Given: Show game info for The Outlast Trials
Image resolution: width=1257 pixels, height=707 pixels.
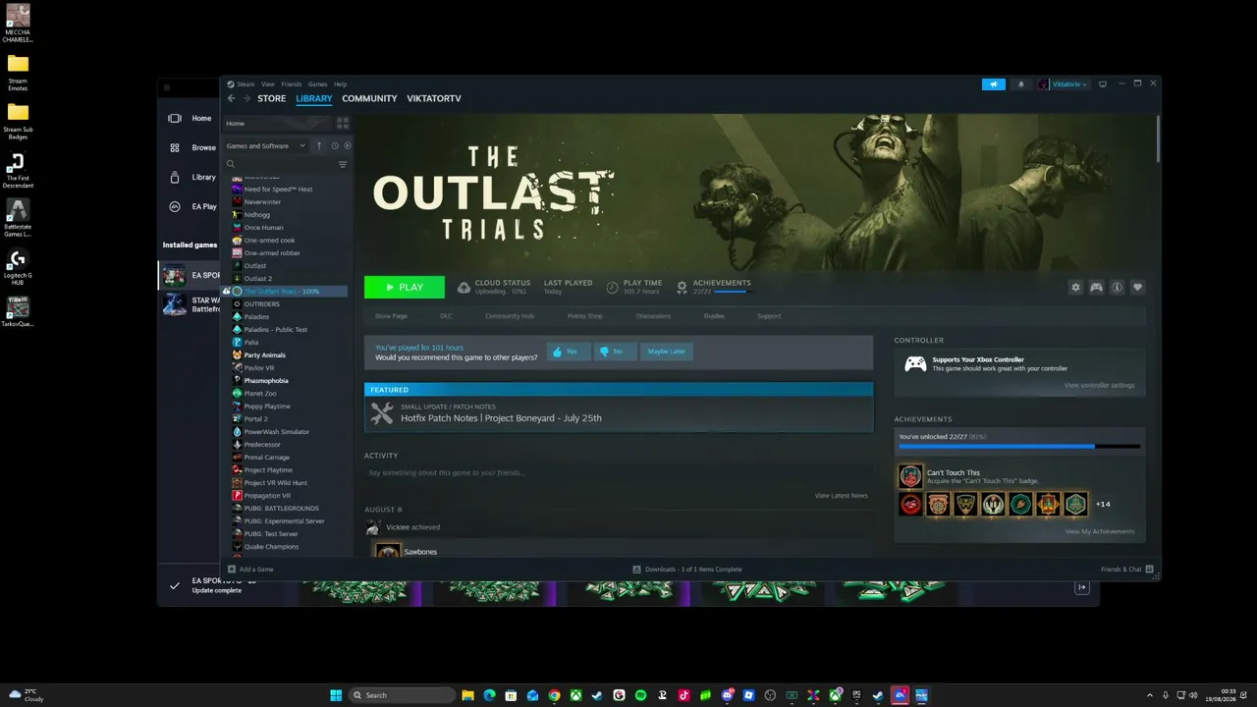Looking at the screenshot, I should pyautogui.click(x=1117, y=288).
